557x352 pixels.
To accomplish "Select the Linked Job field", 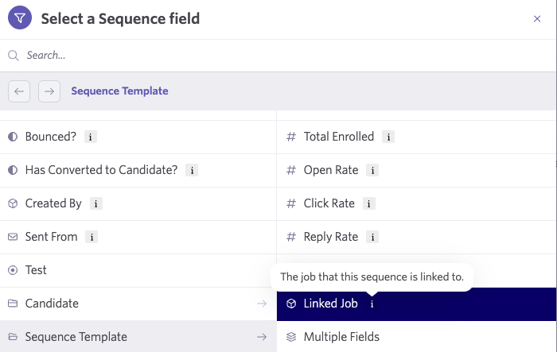I will pos(330,304).
